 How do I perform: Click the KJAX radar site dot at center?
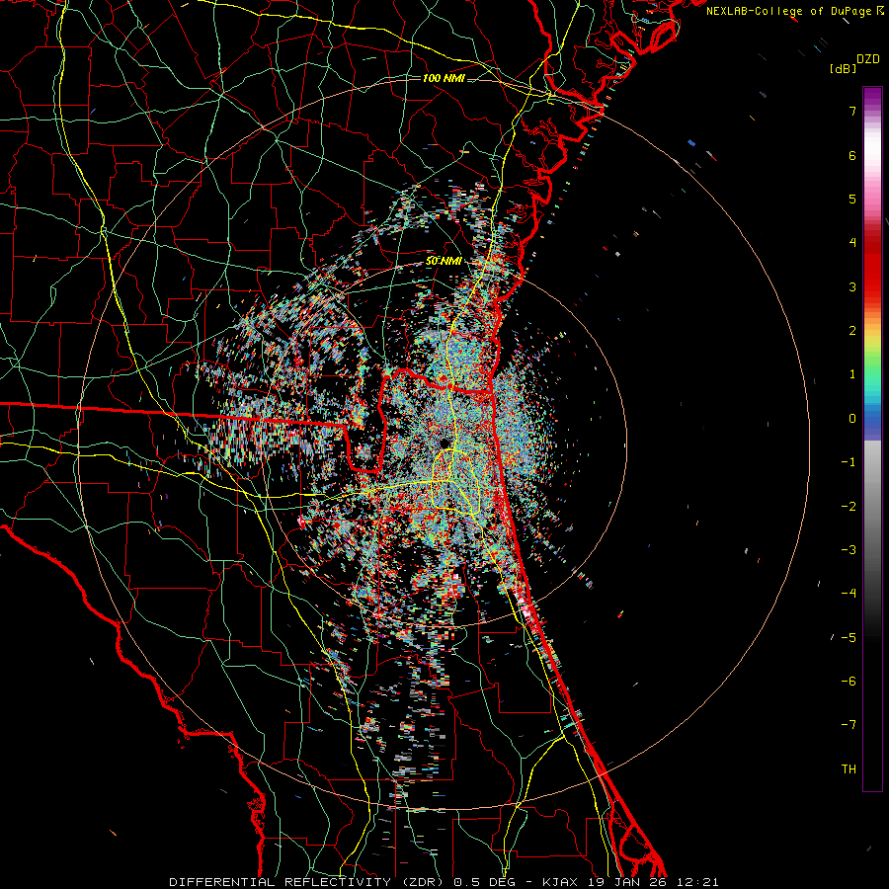pyautogui.click(x=444, y=443)
